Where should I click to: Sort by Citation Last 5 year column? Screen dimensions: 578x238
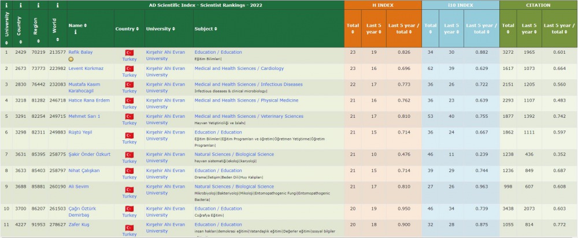(529, 28)
